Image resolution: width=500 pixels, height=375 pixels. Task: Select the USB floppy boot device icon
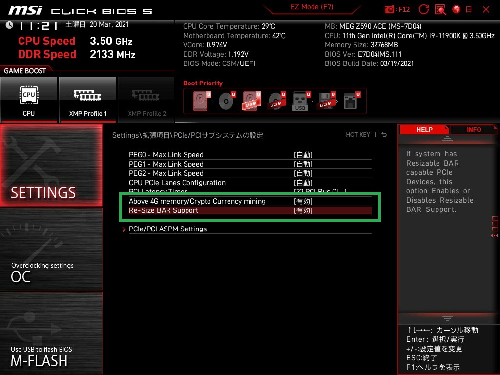(326, 101)
